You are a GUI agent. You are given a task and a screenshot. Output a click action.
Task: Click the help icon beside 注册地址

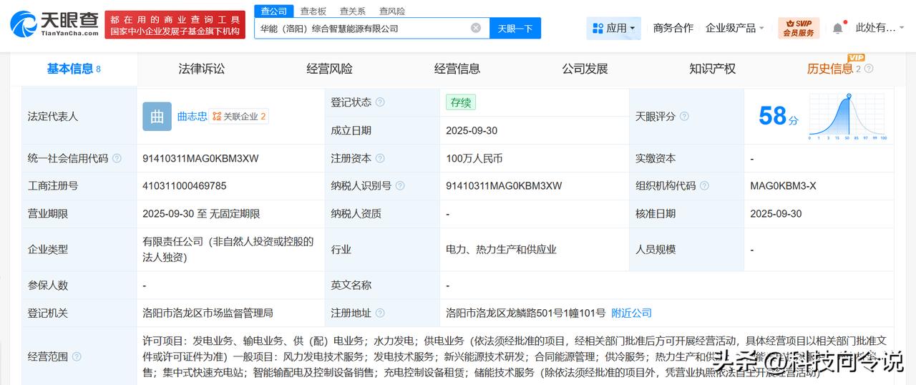point(380,313)
